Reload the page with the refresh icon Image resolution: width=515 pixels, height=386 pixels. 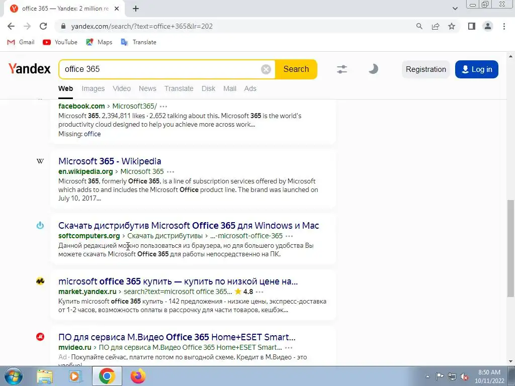coord(43,26)
